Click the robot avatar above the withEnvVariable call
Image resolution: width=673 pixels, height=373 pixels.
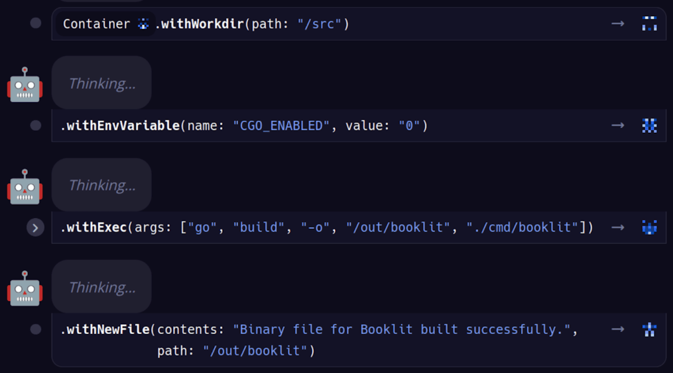(25, 85)
